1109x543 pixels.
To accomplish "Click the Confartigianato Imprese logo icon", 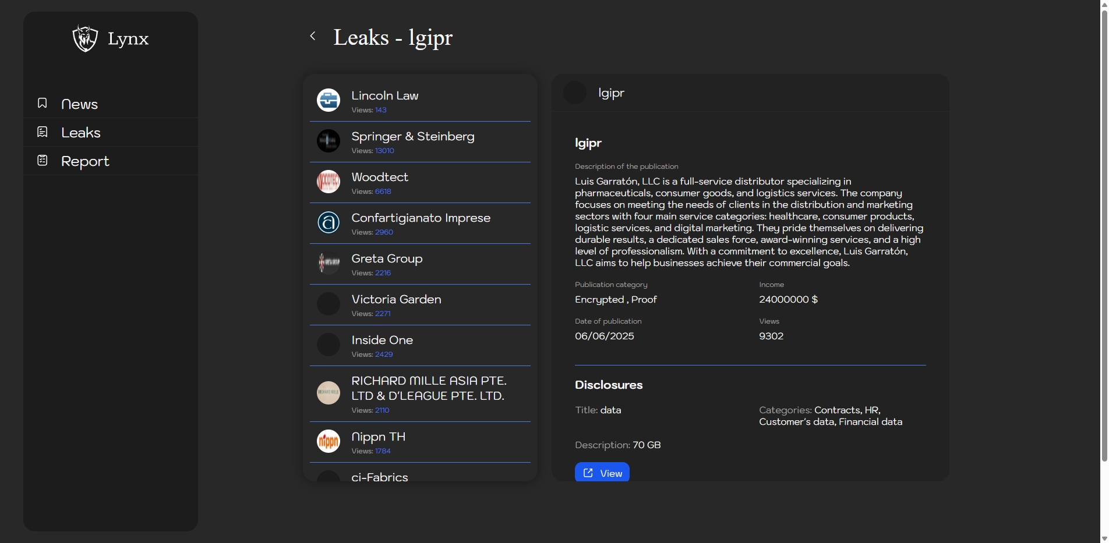I will click(x=329, y=222).
